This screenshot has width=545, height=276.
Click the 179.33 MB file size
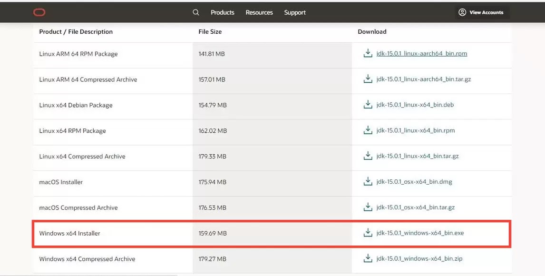click(x=213, y=157)
